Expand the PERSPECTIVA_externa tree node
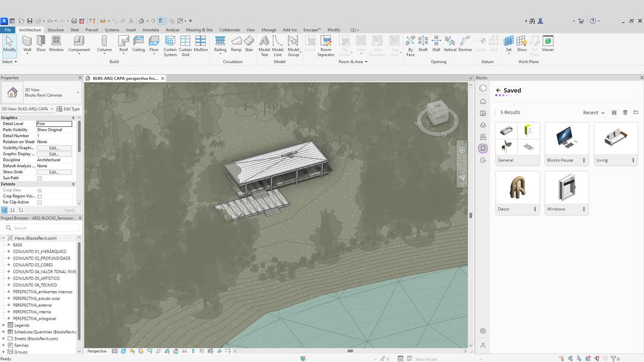This screenshot has height=362, width=644. tap(9, 305)
